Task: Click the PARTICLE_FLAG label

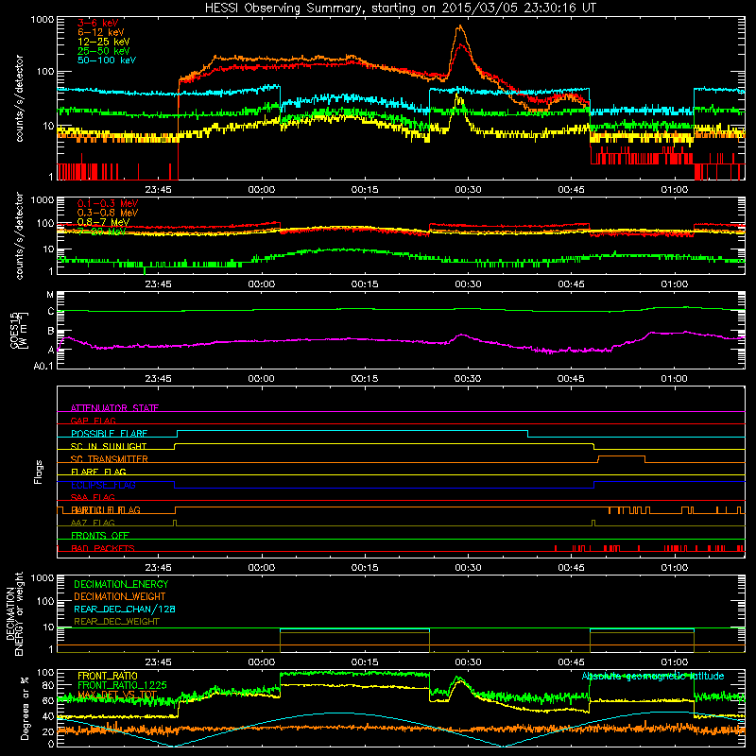Action: tap(106, 509)
